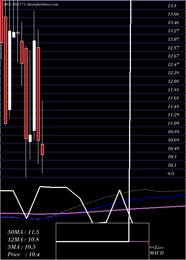Screen dimensions: 186x260
Task: Click the 10.69 price axis label
Action: point(173,140)
